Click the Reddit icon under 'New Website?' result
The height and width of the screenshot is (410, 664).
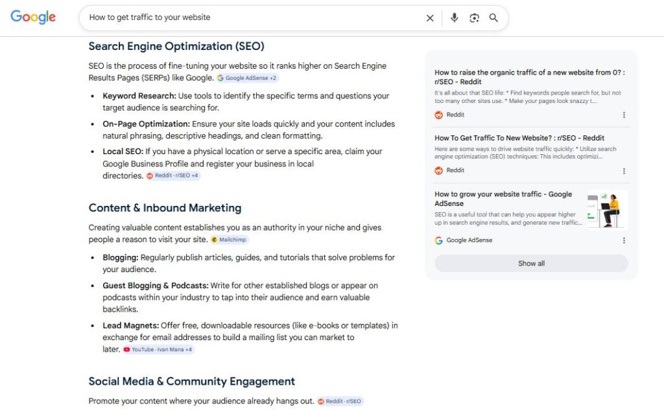coord(439,170)
